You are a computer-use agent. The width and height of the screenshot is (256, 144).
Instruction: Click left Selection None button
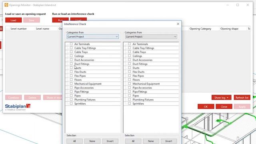coord(92,141)
